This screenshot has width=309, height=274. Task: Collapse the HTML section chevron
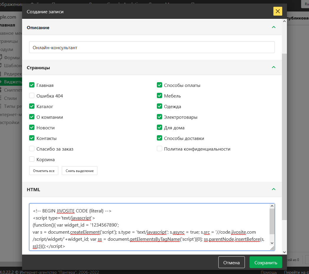(274, 189)
